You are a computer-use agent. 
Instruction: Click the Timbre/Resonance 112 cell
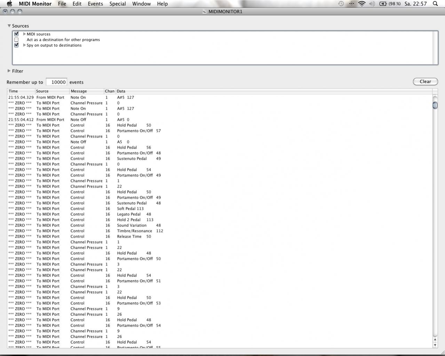pyautogui.click(x=140, y=231)
